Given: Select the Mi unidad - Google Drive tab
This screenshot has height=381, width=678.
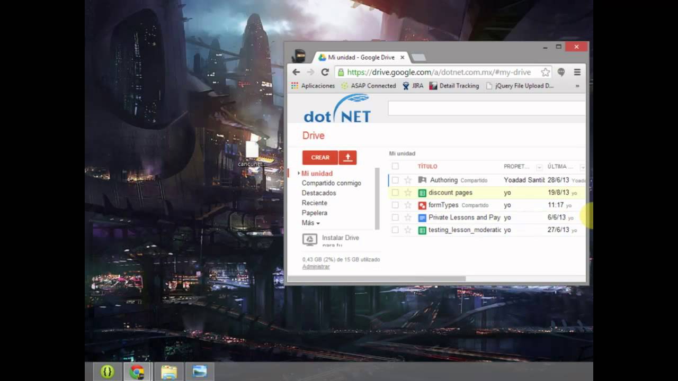Looking at the screenshot, I should (x=361, y=57).
